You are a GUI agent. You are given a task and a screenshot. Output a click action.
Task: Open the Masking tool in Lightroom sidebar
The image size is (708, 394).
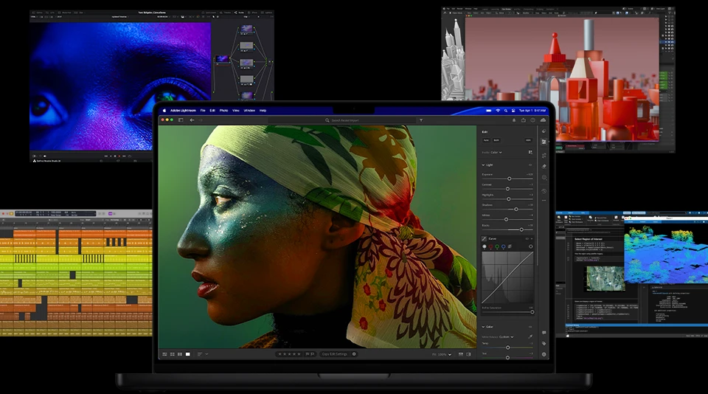pyautogui.click(x=544, y=178)
